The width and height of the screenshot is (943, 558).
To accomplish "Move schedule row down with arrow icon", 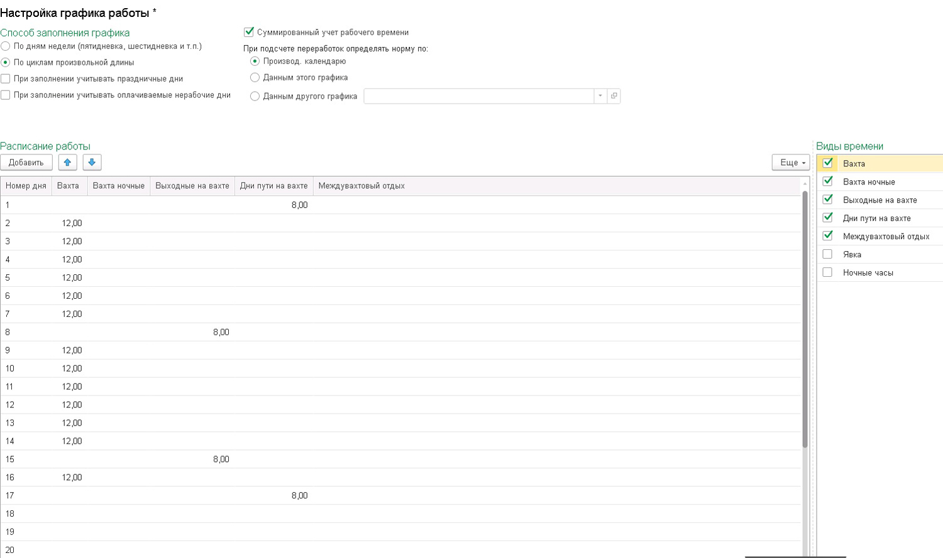I will pyautogui.click(x=92, y=163).
